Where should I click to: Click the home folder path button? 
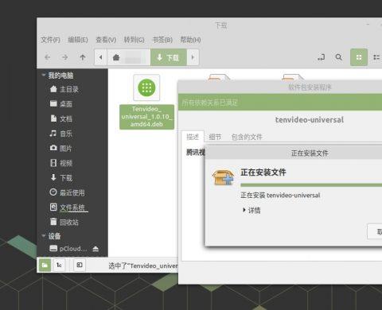(129, 57)
